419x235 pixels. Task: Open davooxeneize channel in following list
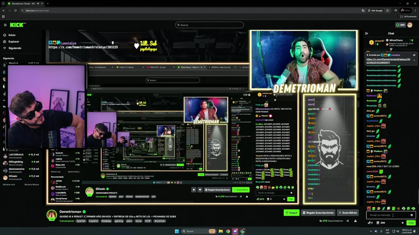pos(21,170)
